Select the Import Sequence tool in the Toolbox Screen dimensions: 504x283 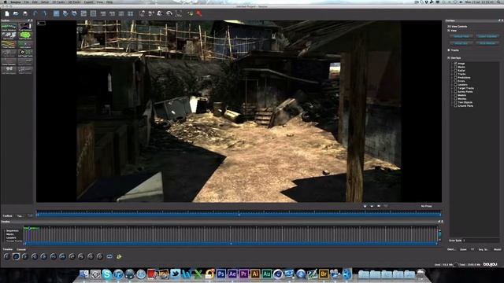9,27
